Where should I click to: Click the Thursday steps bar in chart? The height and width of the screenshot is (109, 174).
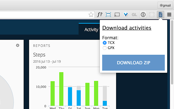tap(61, 89)
